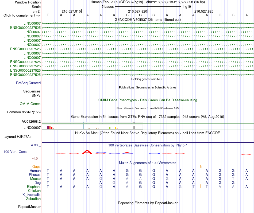Click the X_tropicalis alignment row label
The height and width of the screenshot is (213, 254).
point(32,195)
